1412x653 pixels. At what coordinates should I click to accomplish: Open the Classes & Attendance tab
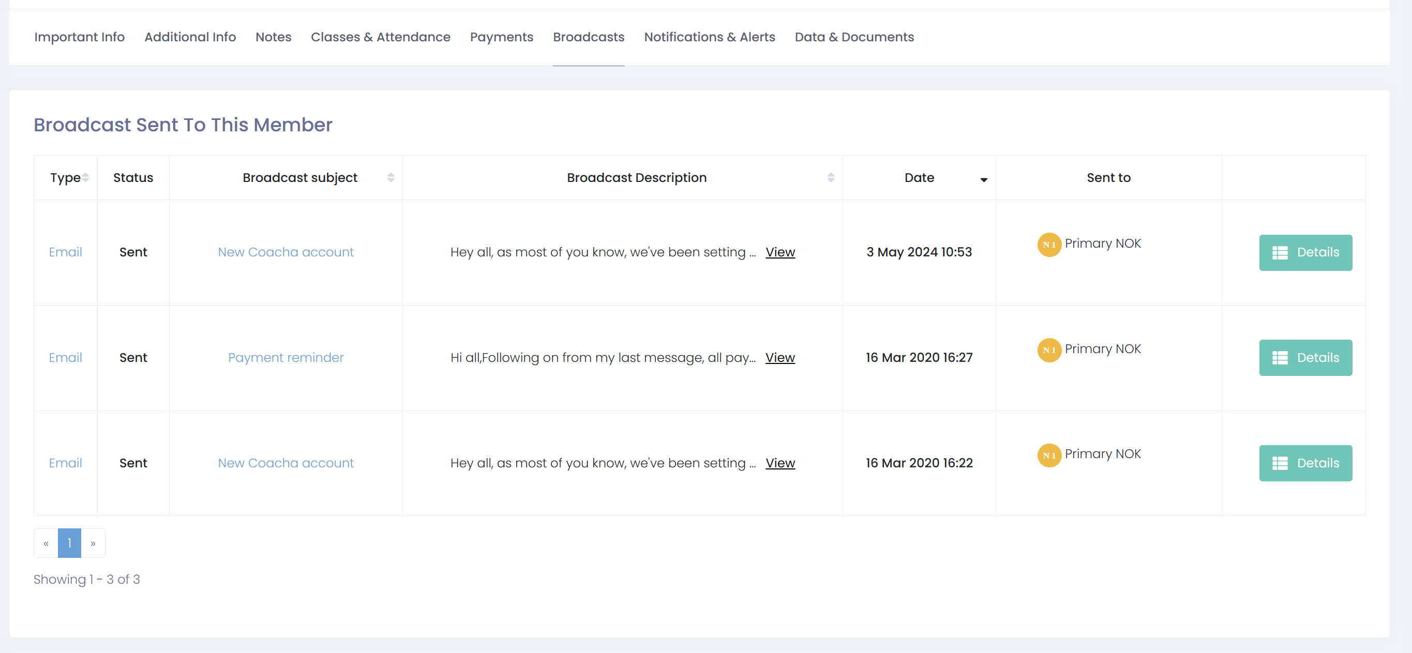380,37
